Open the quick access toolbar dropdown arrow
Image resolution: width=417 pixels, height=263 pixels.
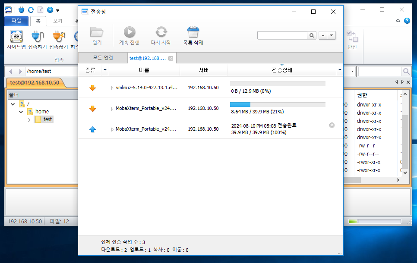(57, 10)
